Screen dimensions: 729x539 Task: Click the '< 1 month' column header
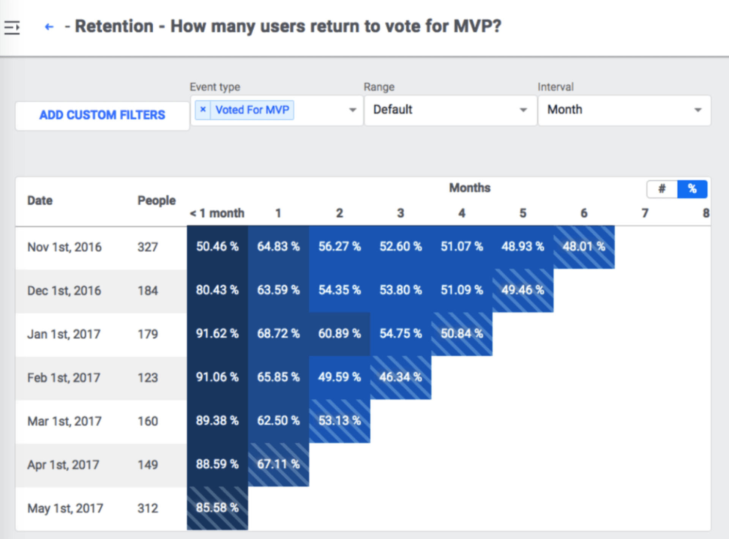pyautogui.click(x=217, y=213)
